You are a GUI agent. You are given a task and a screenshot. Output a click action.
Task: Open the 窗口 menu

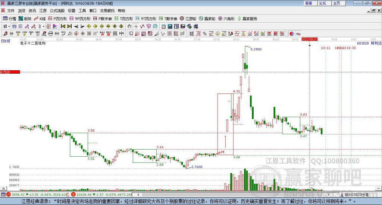coord(93,11)
